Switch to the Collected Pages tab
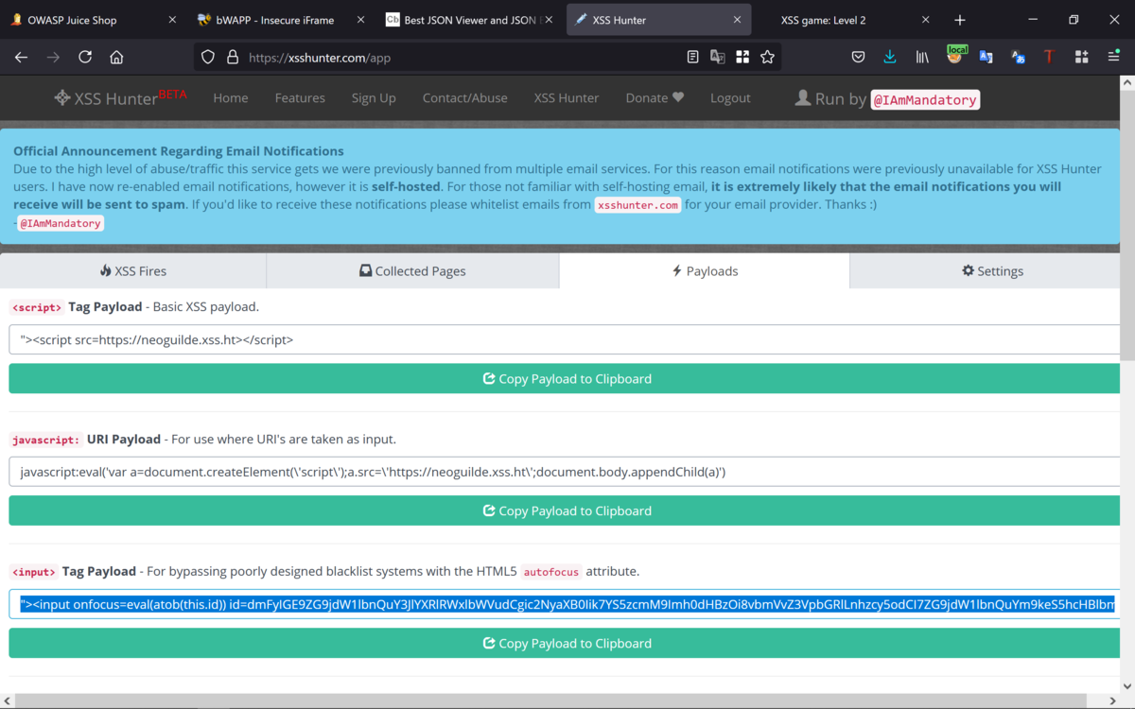1135x709 pixels. [x=413, y=270]
